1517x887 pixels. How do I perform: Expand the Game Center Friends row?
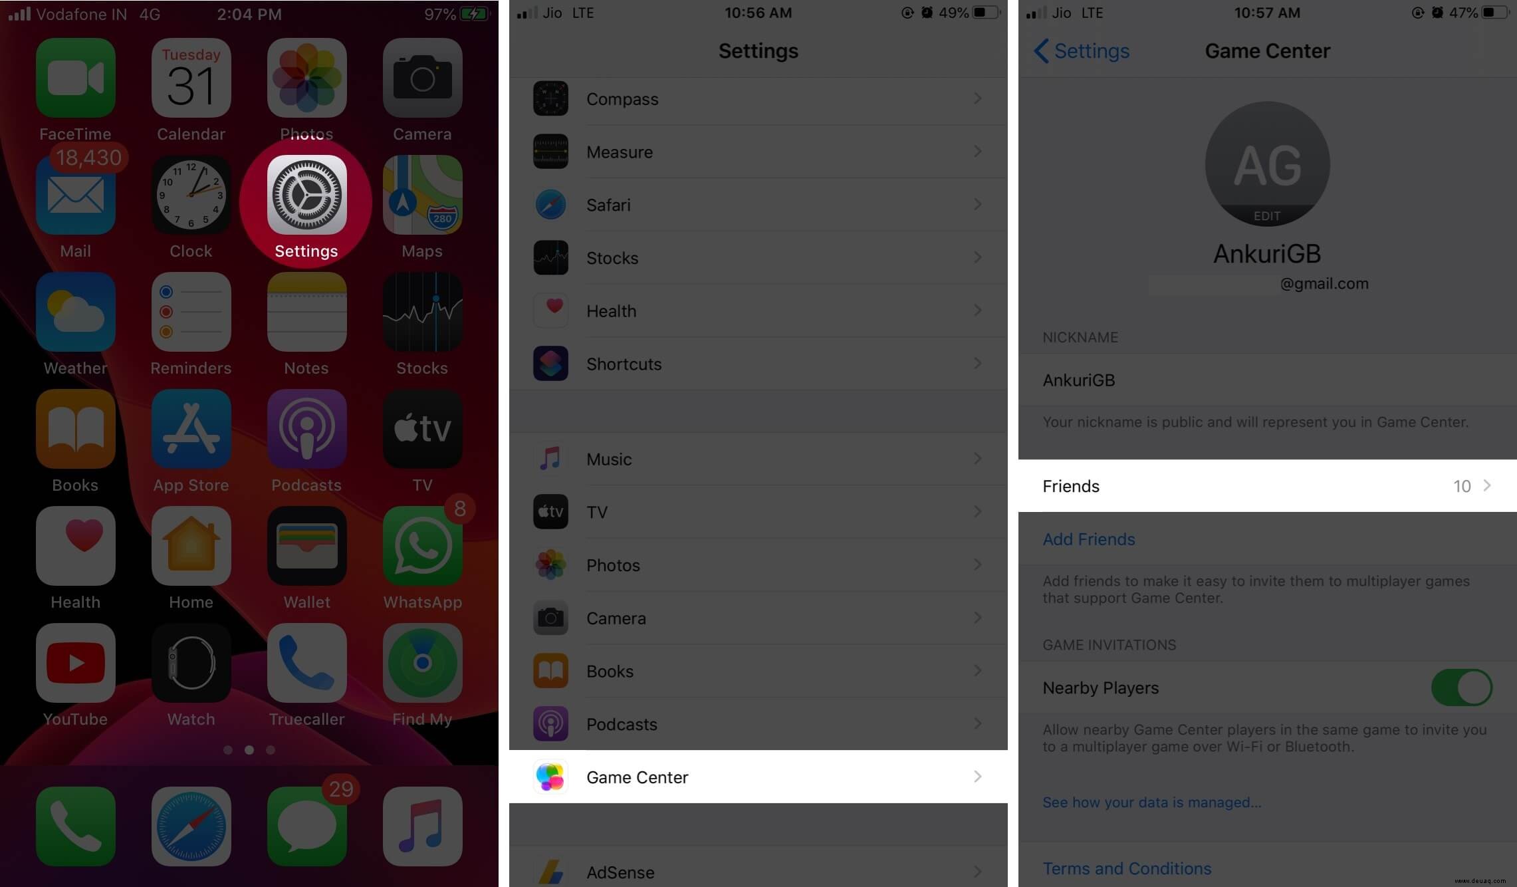click(1266, 486)
